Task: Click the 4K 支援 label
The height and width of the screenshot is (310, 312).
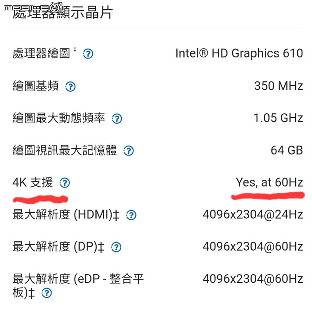Action: (32, 182)
